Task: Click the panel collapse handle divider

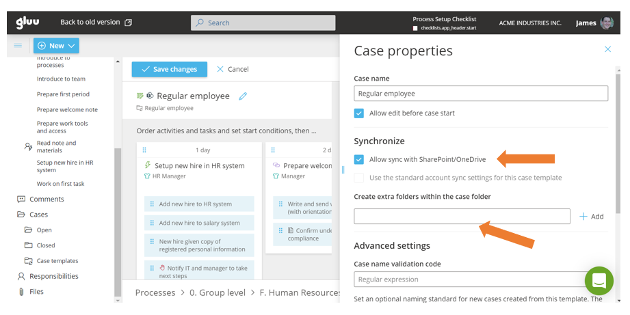Action: [x=343, y=169]
